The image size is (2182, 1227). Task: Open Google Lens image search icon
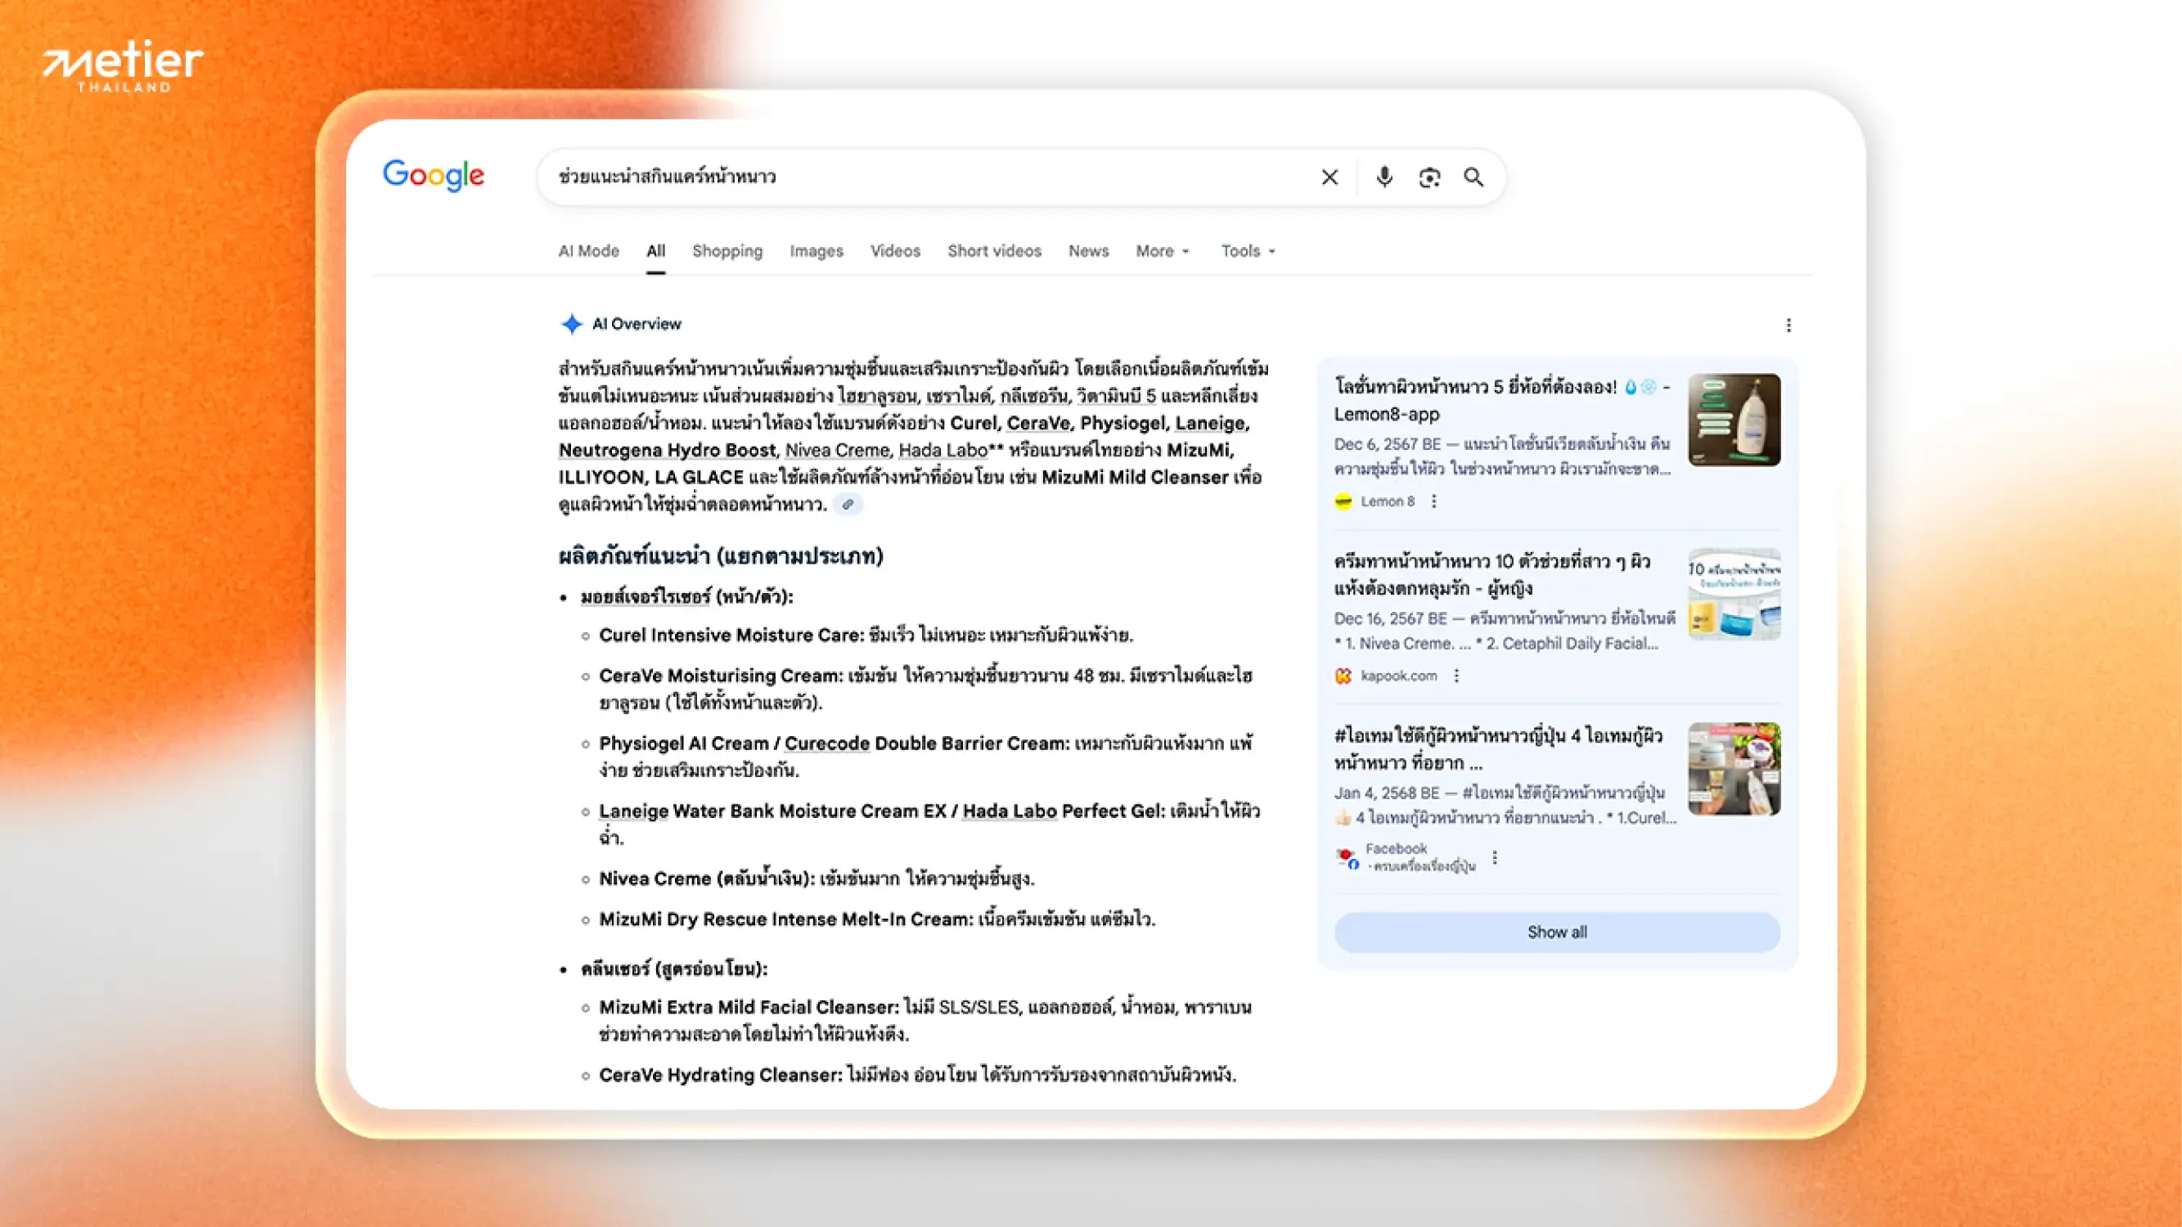(x=1429, y=177)
